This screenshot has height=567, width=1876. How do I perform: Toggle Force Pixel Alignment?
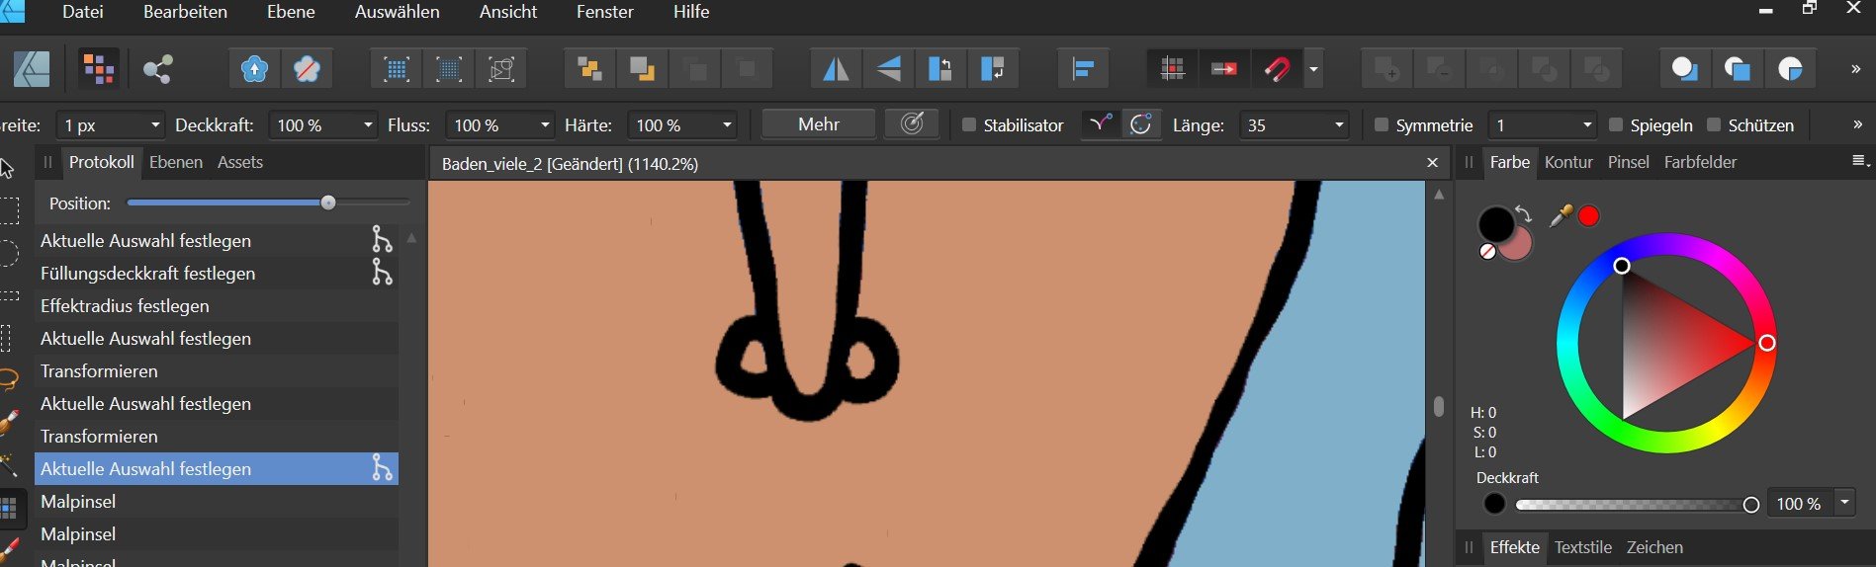click(1172, 69)
